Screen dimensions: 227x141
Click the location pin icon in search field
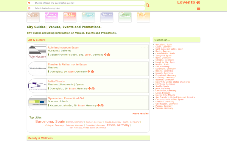(x=29, y=3)
